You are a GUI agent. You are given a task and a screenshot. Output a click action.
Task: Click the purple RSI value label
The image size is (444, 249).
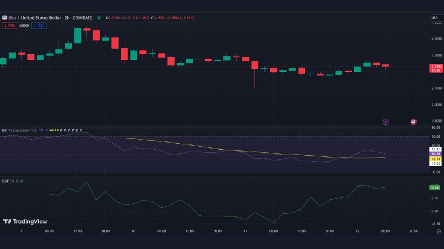click(435, 154)
